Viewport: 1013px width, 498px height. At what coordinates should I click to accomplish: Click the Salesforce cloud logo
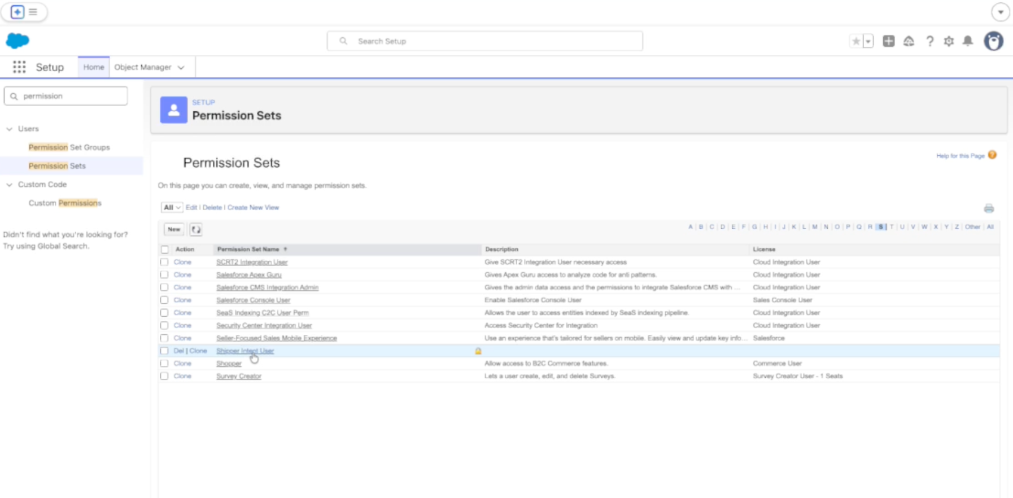tap(18, 41)
